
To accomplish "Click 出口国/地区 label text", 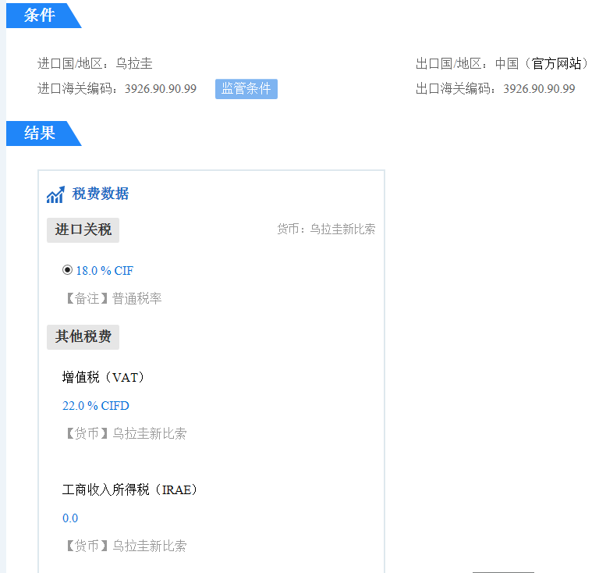I will (449, 63).
